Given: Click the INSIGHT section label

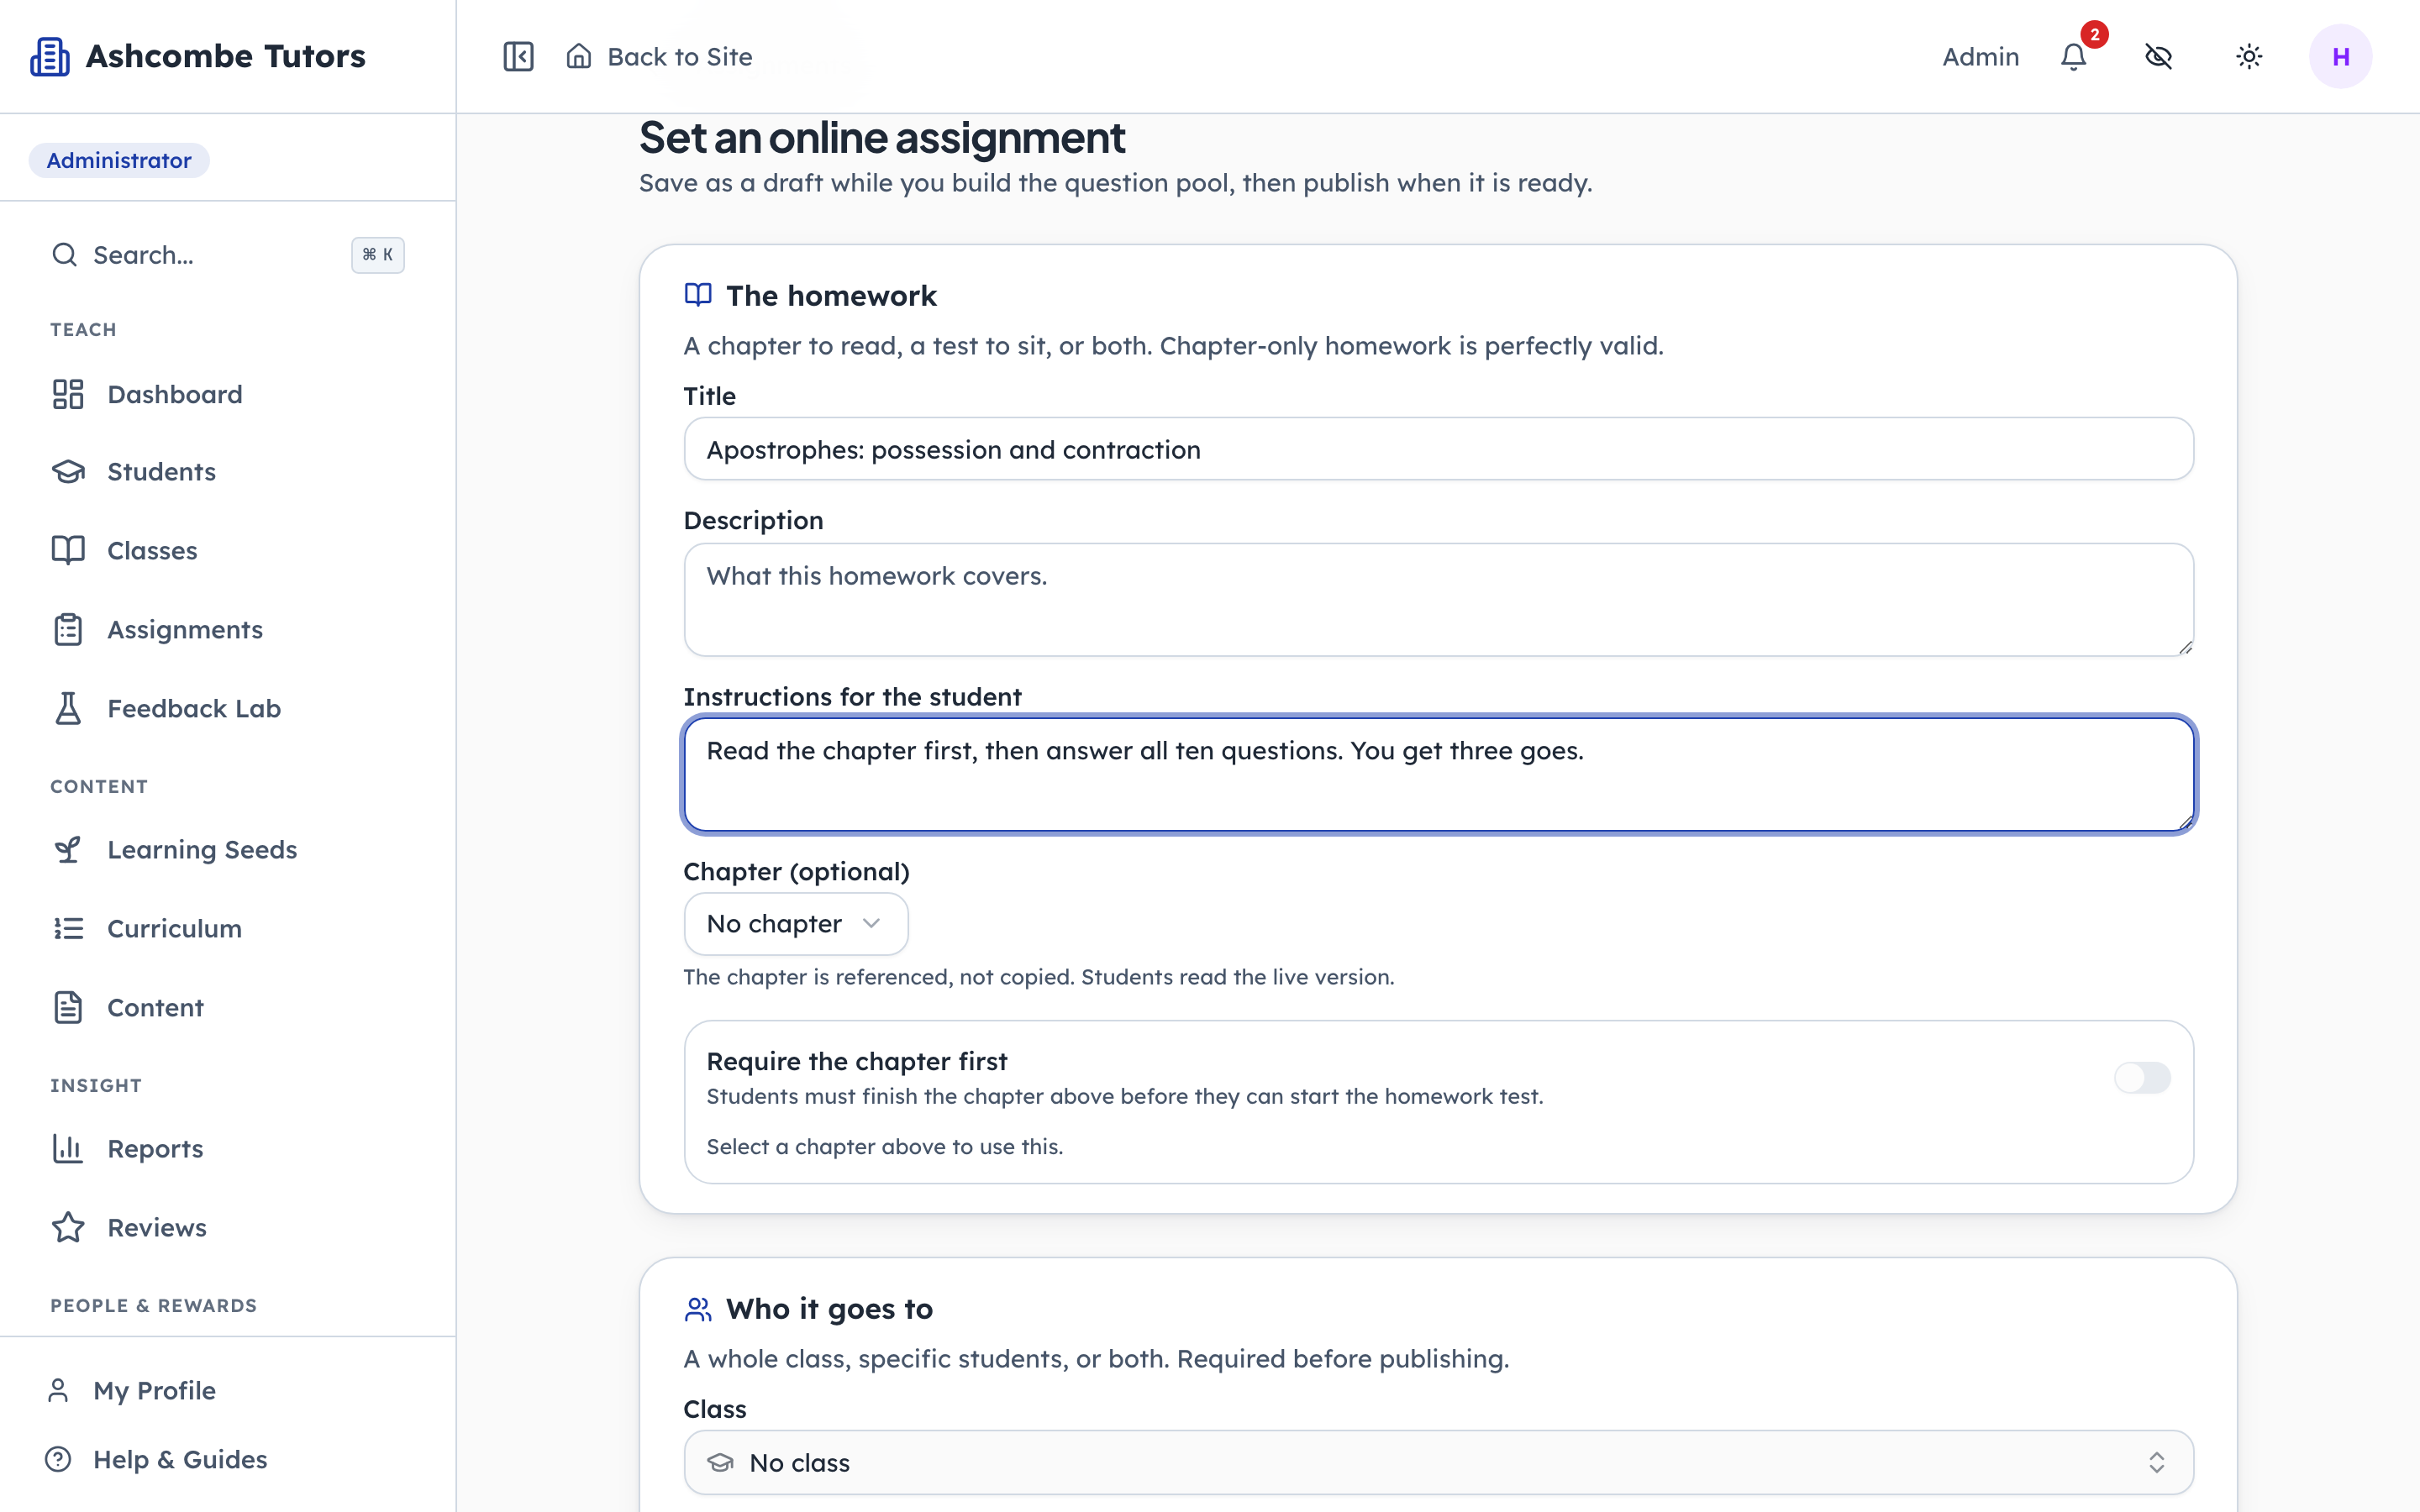Looking at the screenshot, I should click(x=96, y=1085).
